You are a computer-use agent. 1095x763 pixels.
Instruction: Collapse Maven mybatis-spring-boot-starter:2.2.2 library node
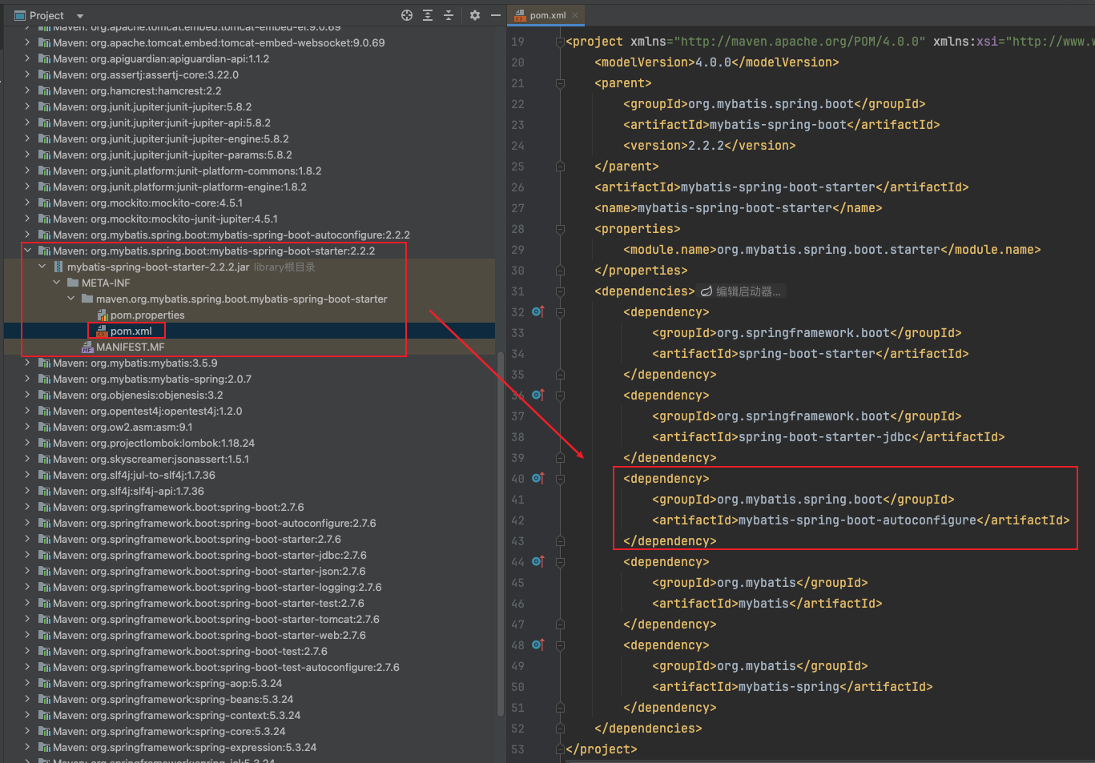pos(27,251)
